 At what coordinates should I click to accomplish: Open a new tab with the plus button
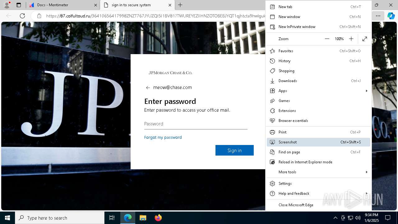click(x=180, y=5)
